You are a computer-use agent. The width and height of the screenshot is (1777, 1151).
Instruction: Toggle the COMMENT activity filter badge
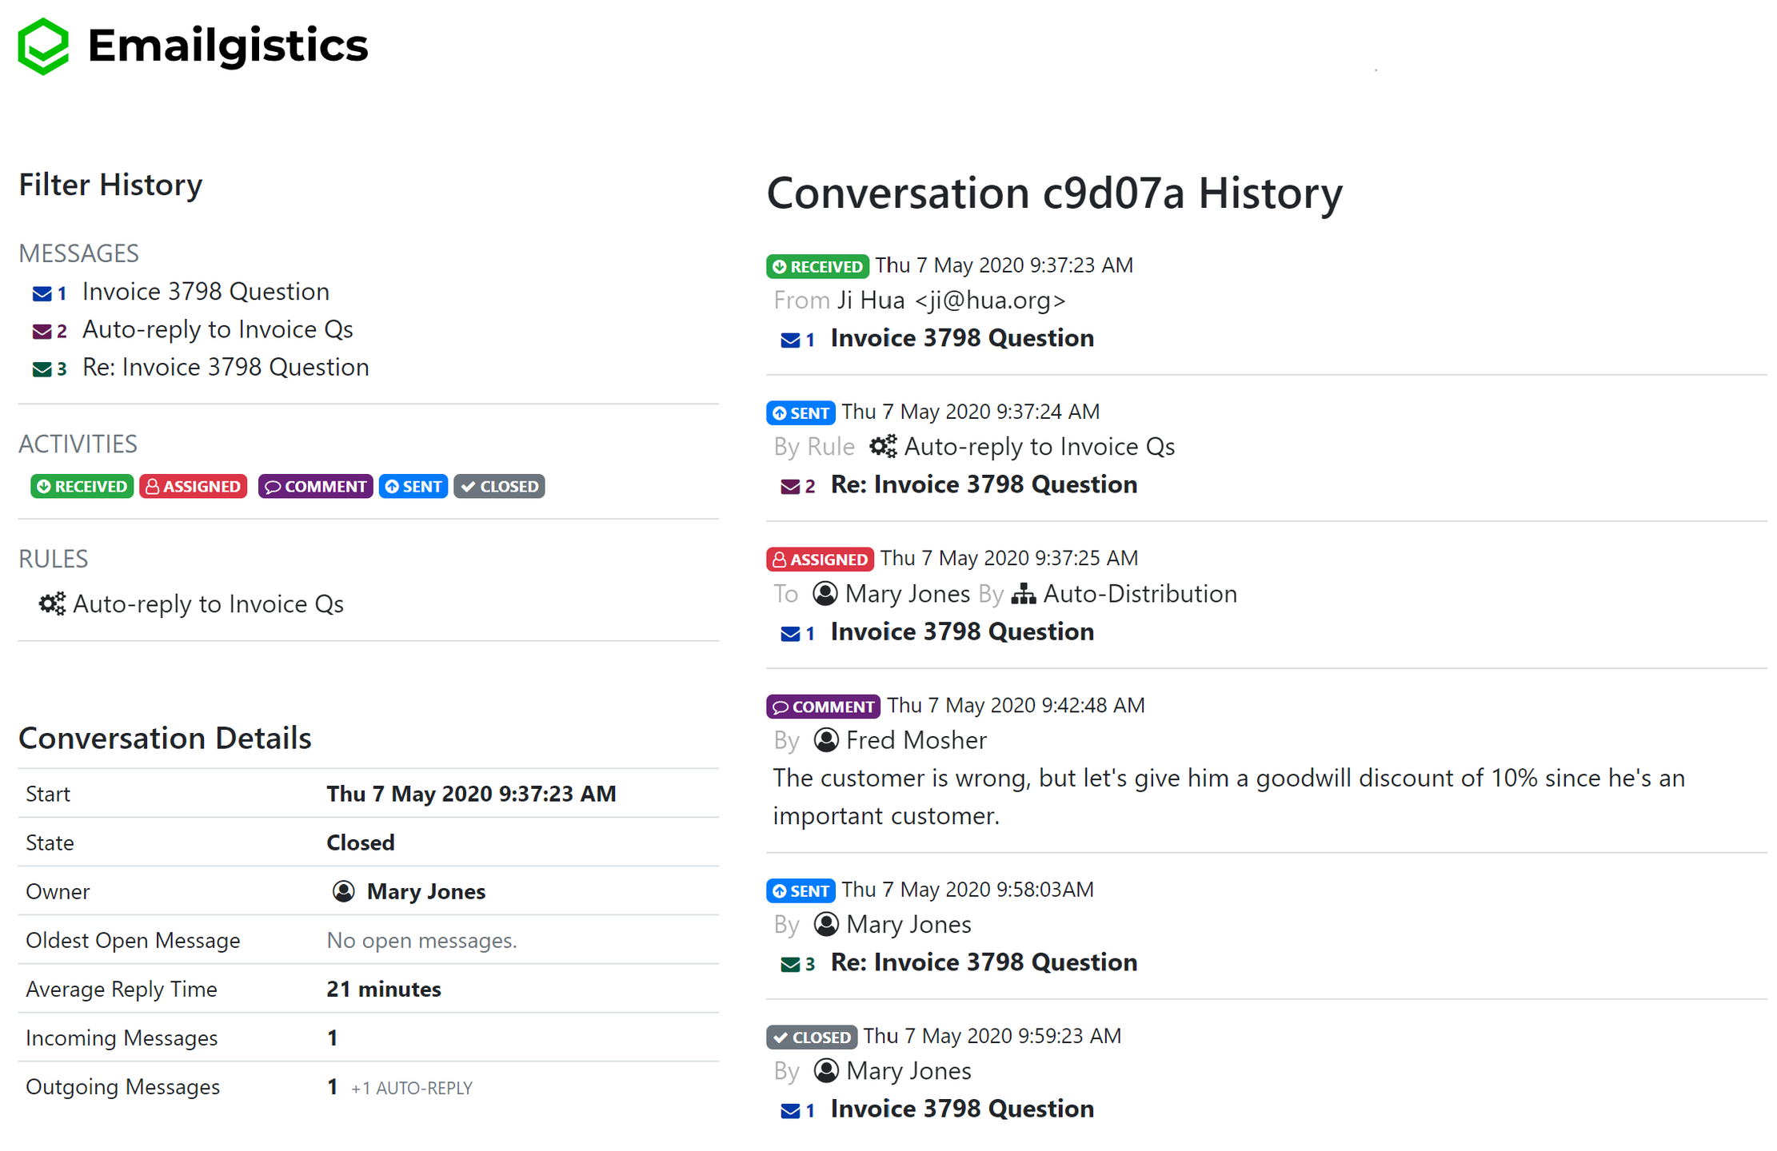[315, 487]
